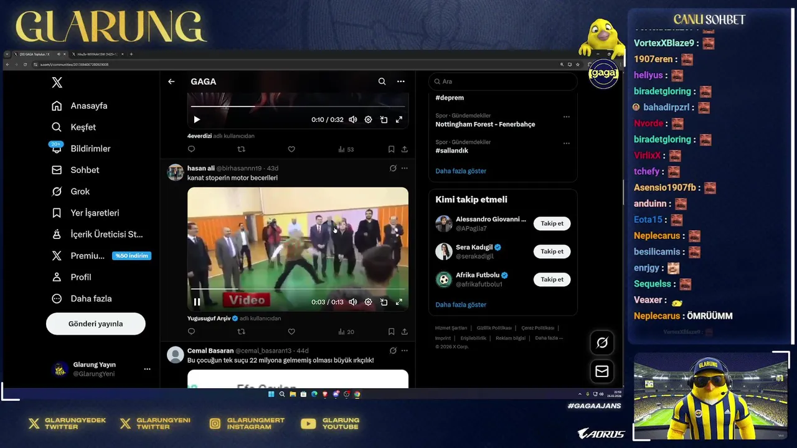Viewport: 797px width, 448px height.
Task: Follow Alessandro Giovanni with Takip et
Action: click(552, 223)
